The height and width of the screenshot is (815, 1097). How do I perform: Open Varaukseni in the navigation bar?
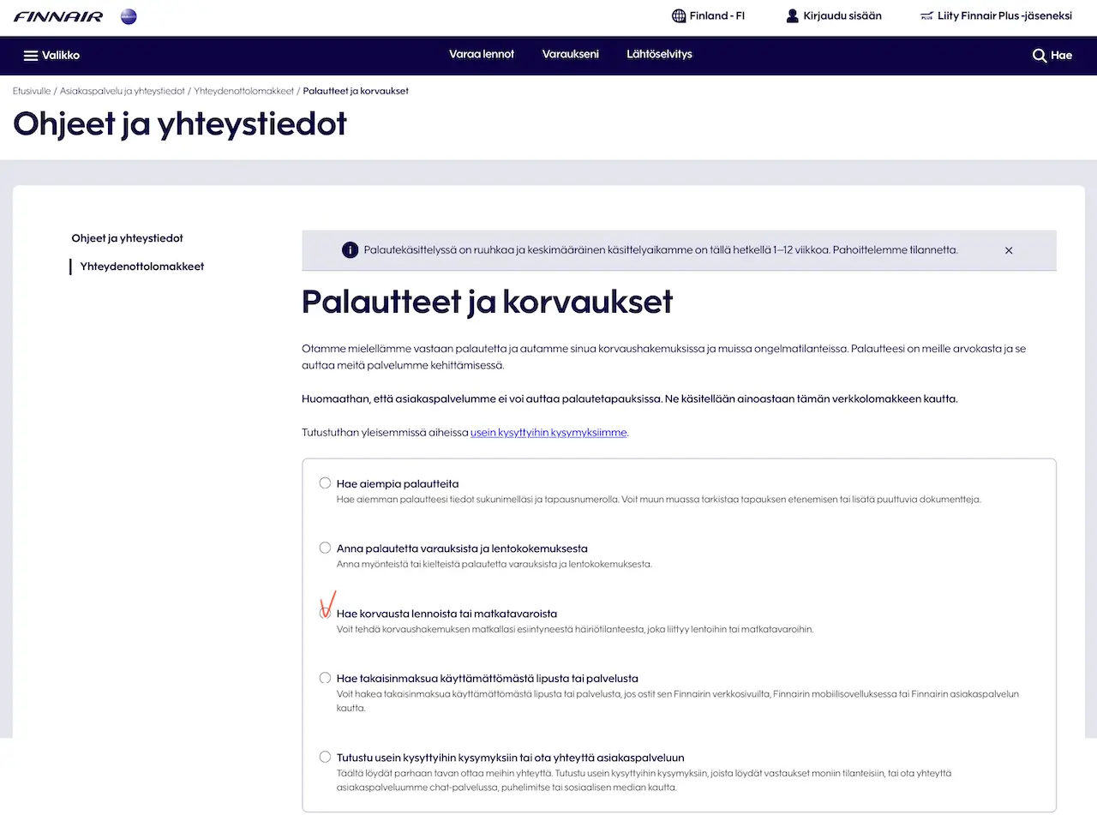tap(571, 54)
